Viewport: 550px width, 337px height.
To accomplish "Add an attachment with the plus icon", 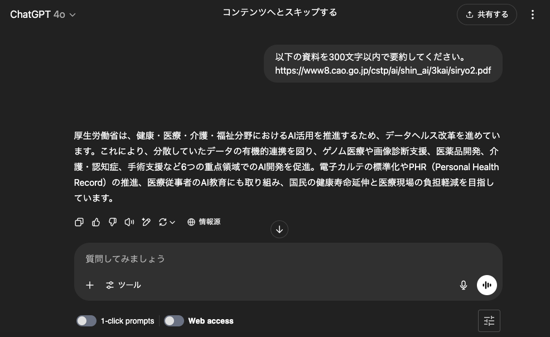I will click(x=90, y=285).
